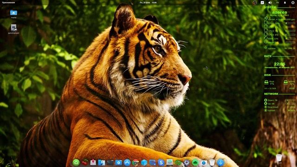This screenshot has height=167, width=297.
Task: Open the App Store style dock icon
Action: click(x=127, y=162)
